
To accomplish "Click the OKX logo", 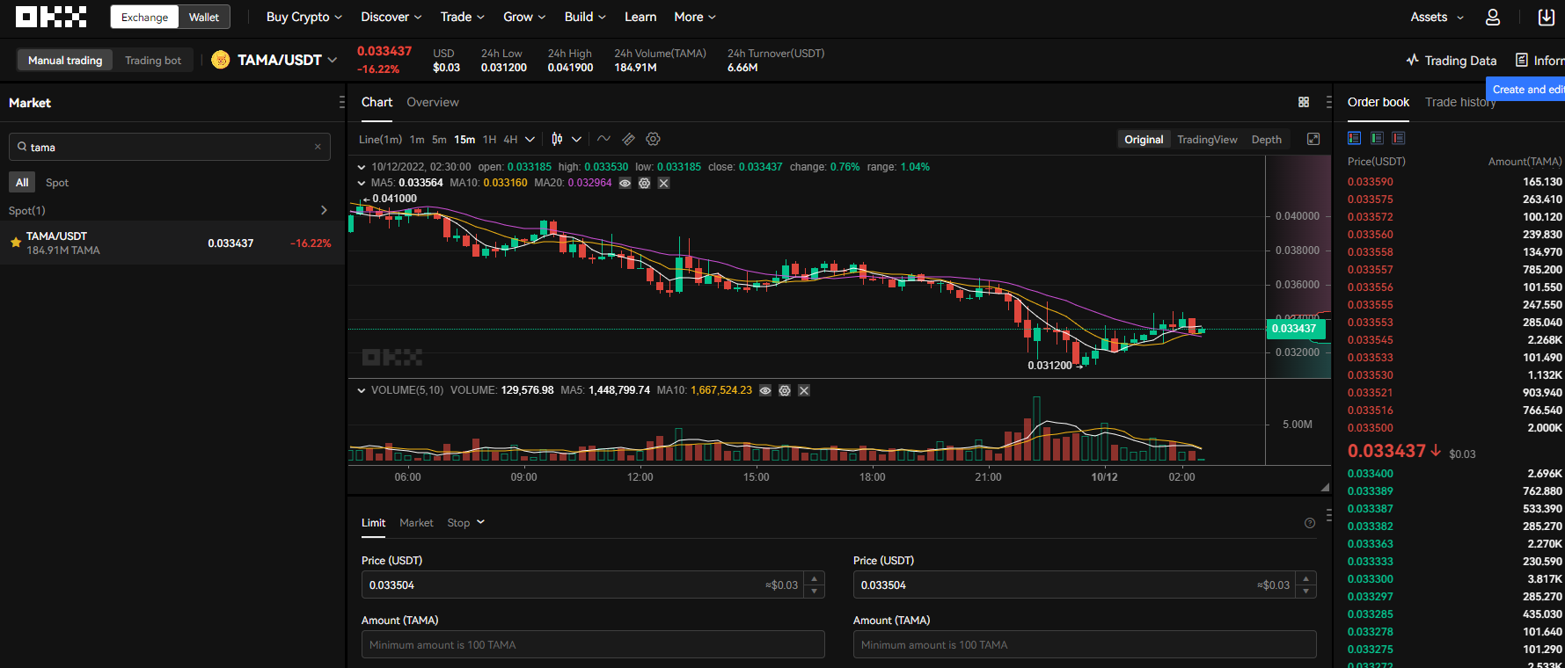I will pyautogui.click(x=51, y=17).
